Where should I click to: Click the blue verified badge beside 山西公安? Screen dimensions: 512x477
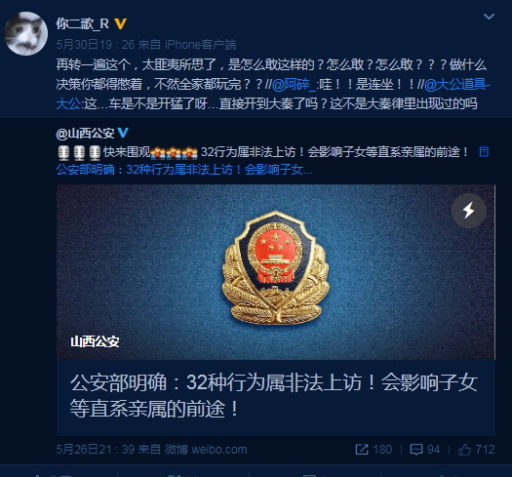[x=123, y=133]
